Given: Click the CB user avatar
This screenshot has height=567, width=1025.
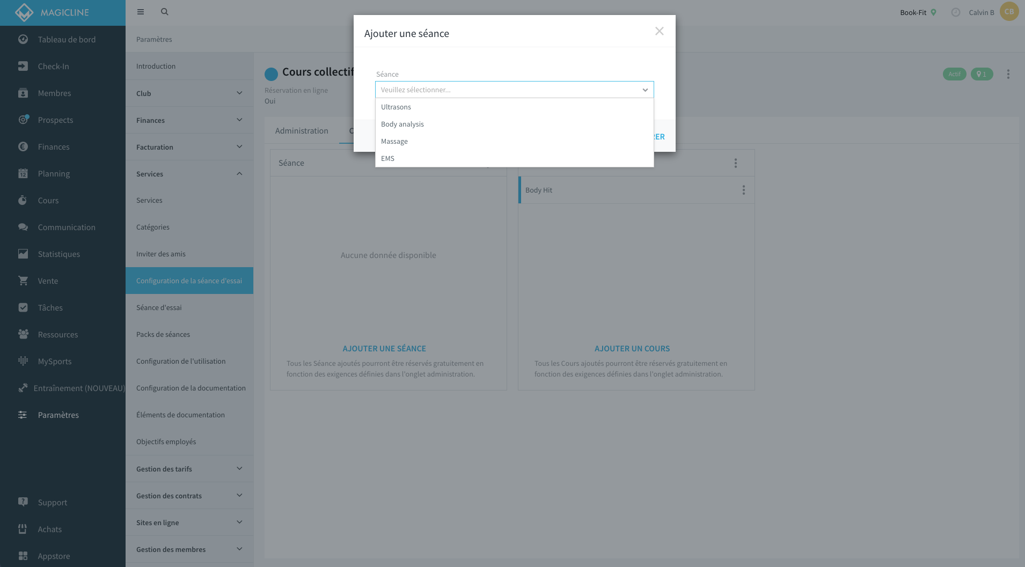Looking at the screenshot, I should (x=1009, y=12).
